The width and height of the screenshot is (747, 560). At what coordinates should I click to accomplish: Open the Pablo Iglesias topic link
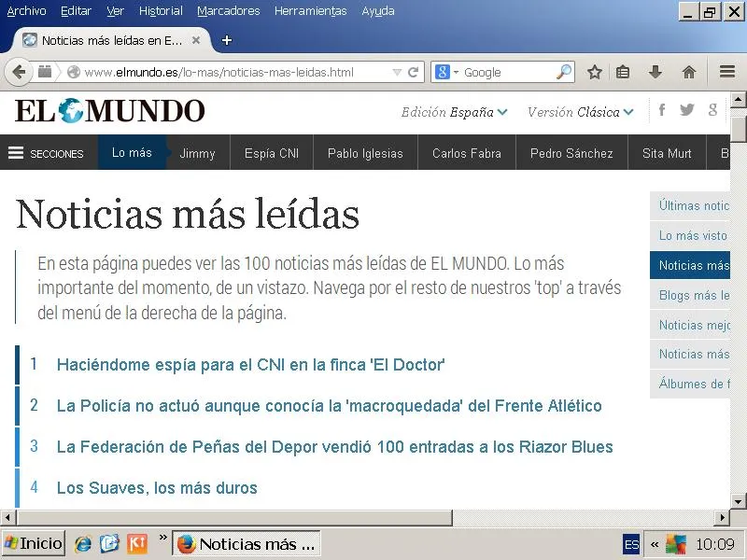coord(365,153)
